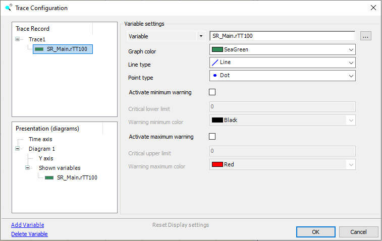Image resolution: width=382 pixels, height=241 pixels.
Task: Click the Trace Configuration title bar icon
Action: pyautogui.click(x=8, y=8)
